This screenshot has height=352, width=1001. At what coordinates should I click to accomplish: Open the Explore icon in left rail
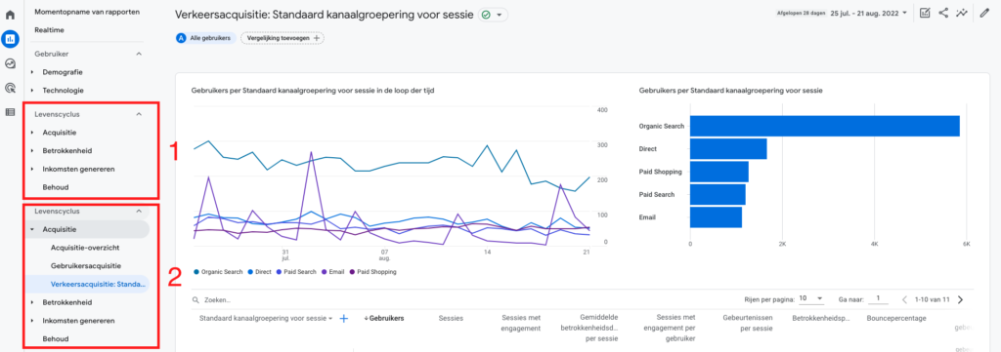coord(10,63)
